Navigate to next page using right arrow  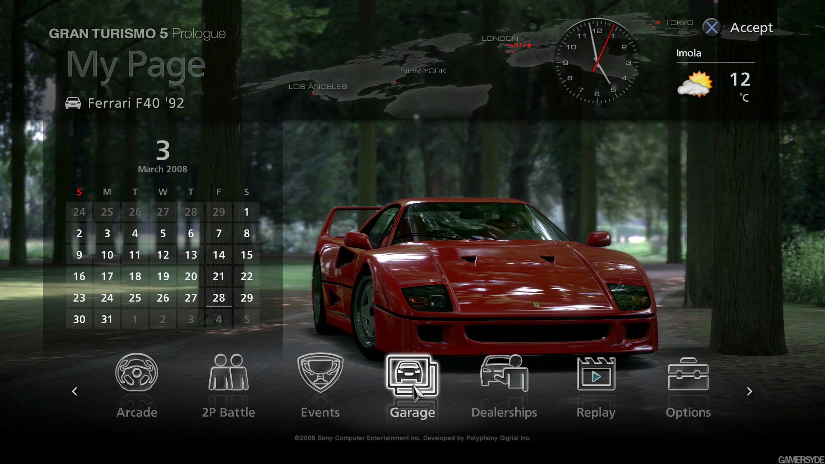(x=750, y=391)
